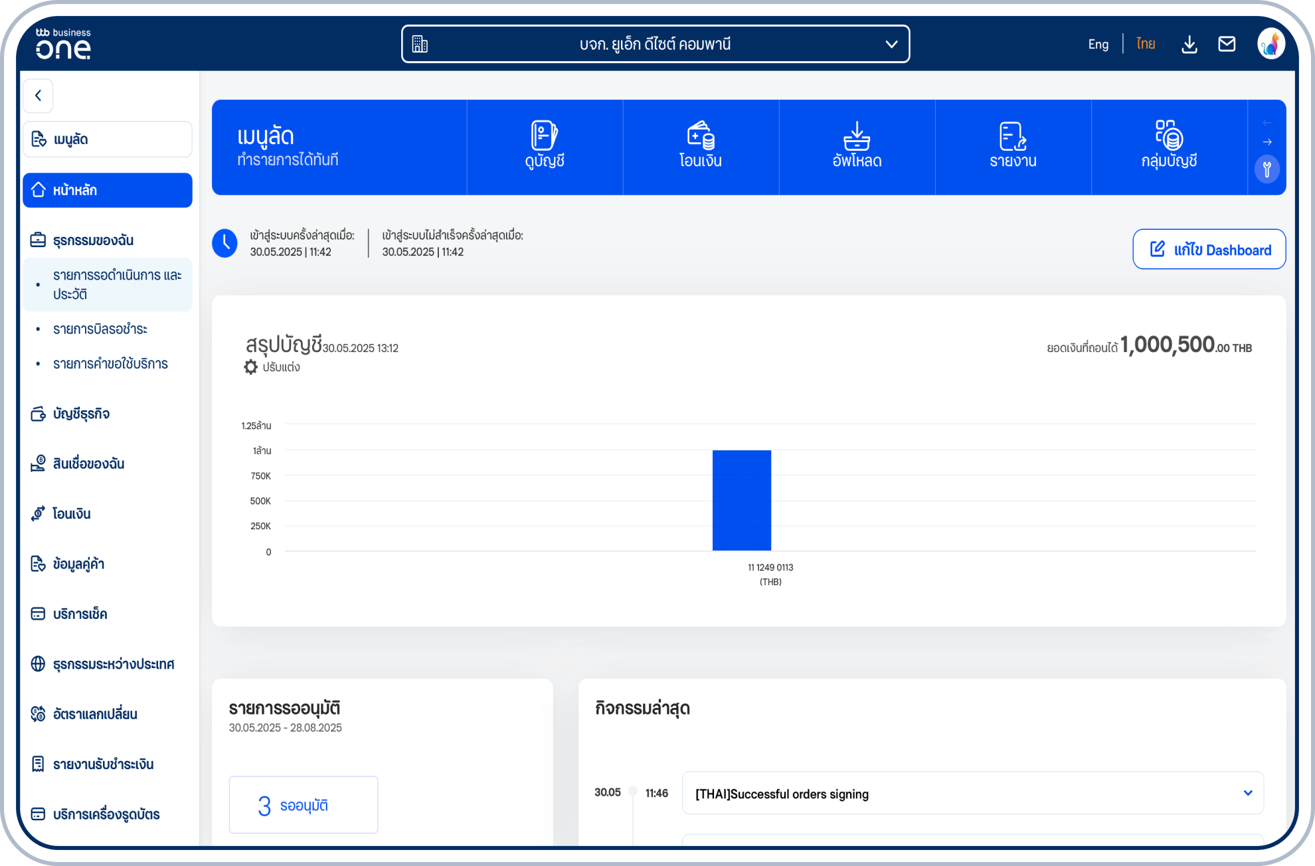Collapse the sidebar with back chevron
This screenshot has width=1315, height=866.
(x=39, y=96)
